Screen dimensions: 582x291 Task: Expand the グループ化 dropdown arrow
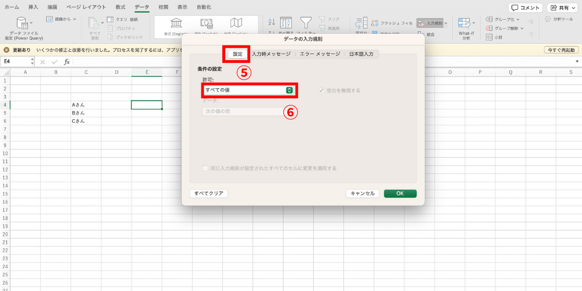click(518, 19)
